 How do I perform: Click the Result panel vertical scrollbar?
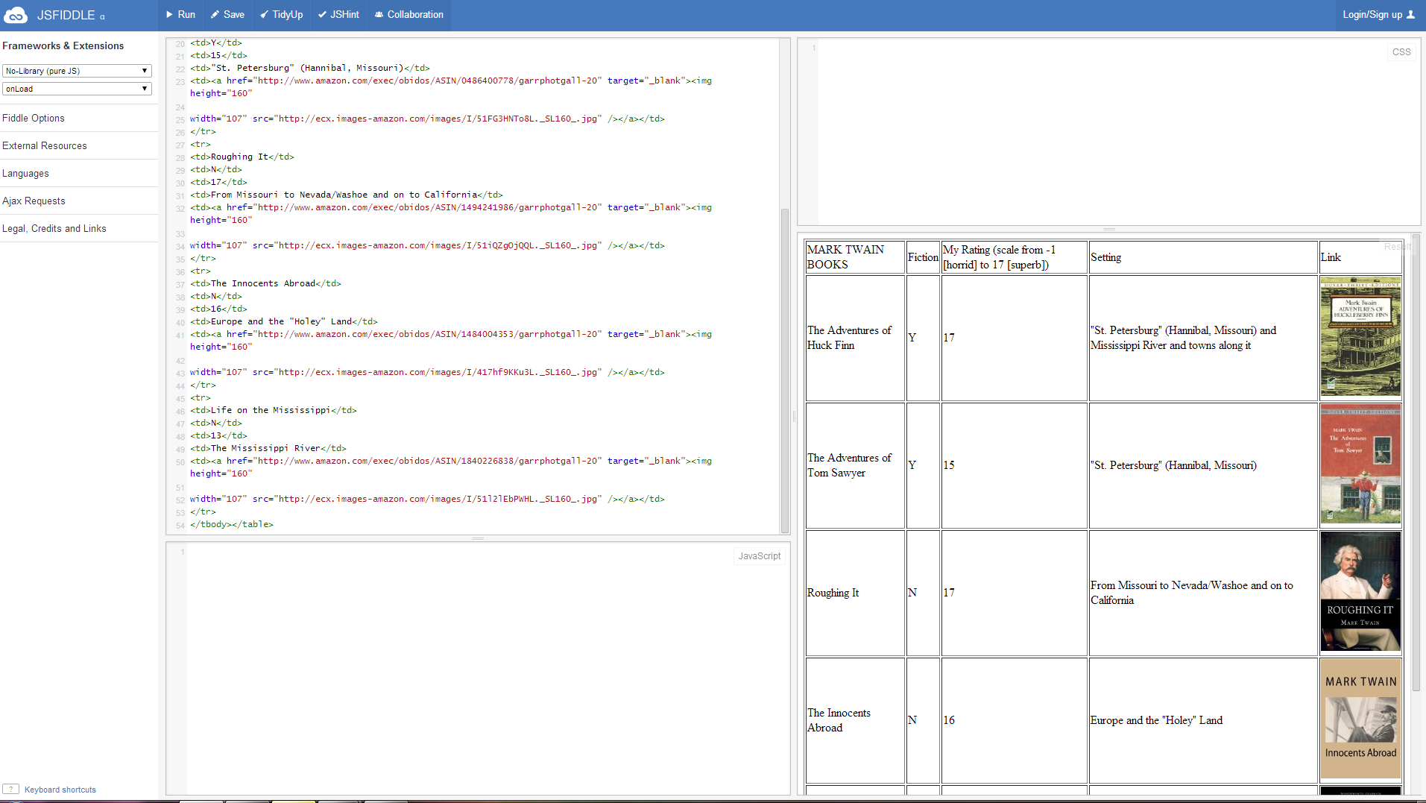(x=1416, y=462)
